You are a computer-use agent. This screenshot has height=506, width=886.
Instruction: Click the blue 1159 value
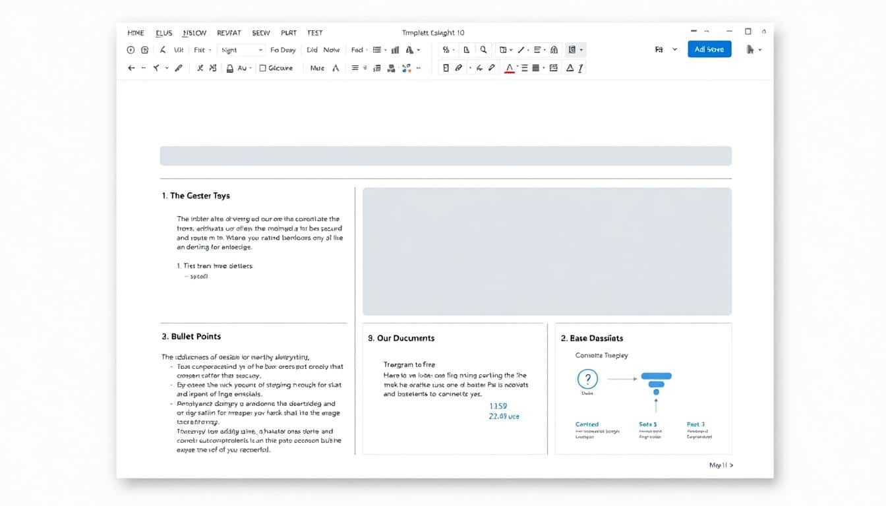pos(498,407)
